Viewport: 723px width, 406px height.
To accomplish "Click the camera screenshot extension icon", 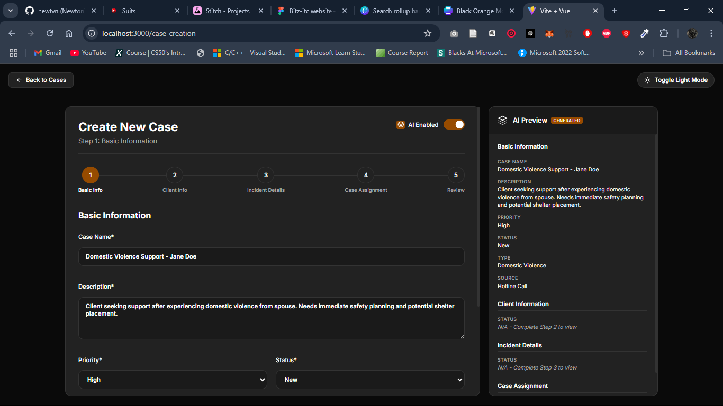I will 454,33.
